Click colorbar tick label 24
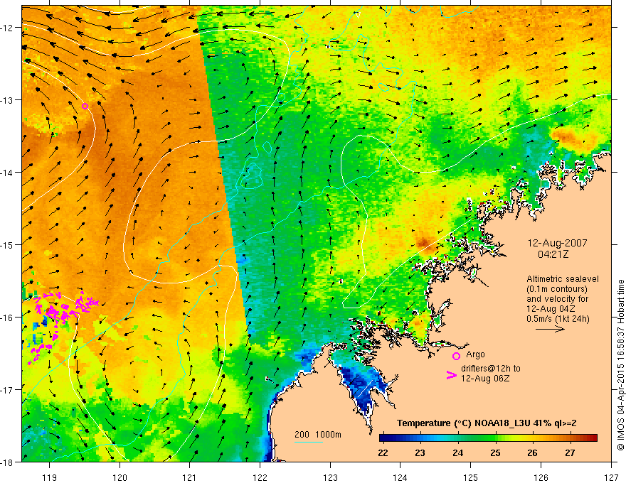This screenshot has height=483, width=626. tap(458, 452)
